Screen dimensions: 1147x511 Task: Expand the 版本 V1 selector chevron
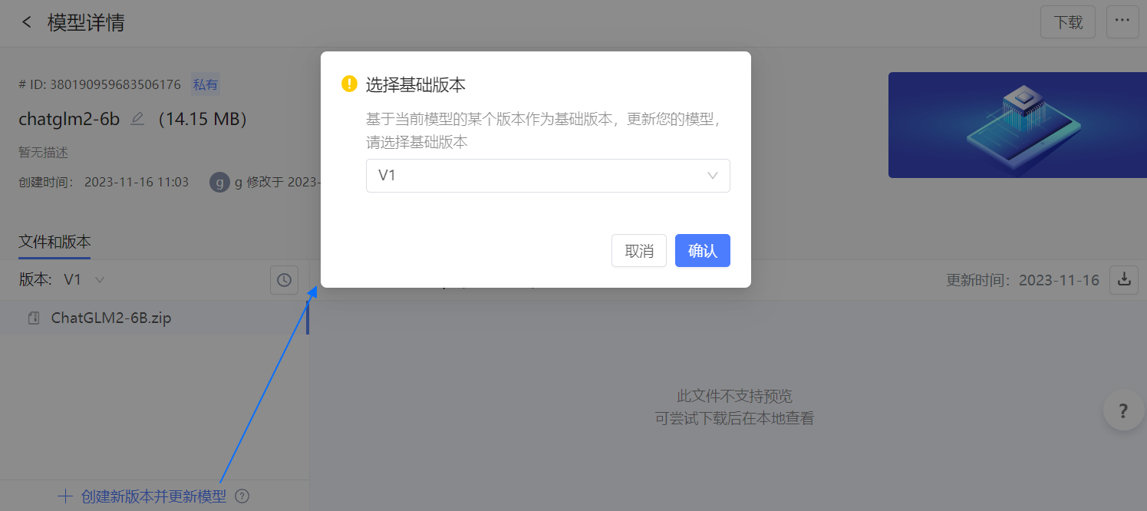[99, 280]
